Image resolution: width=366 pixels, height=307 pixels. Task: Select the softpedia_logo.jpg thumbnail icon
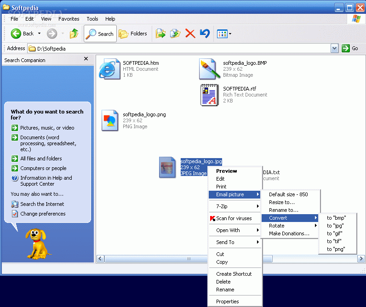point(167,167)
